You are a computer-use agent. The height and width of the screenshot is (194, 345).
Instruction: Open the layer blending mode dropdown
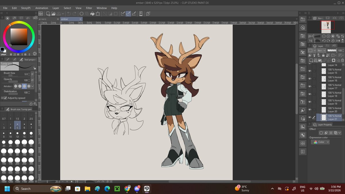click(x=321, y=51)
